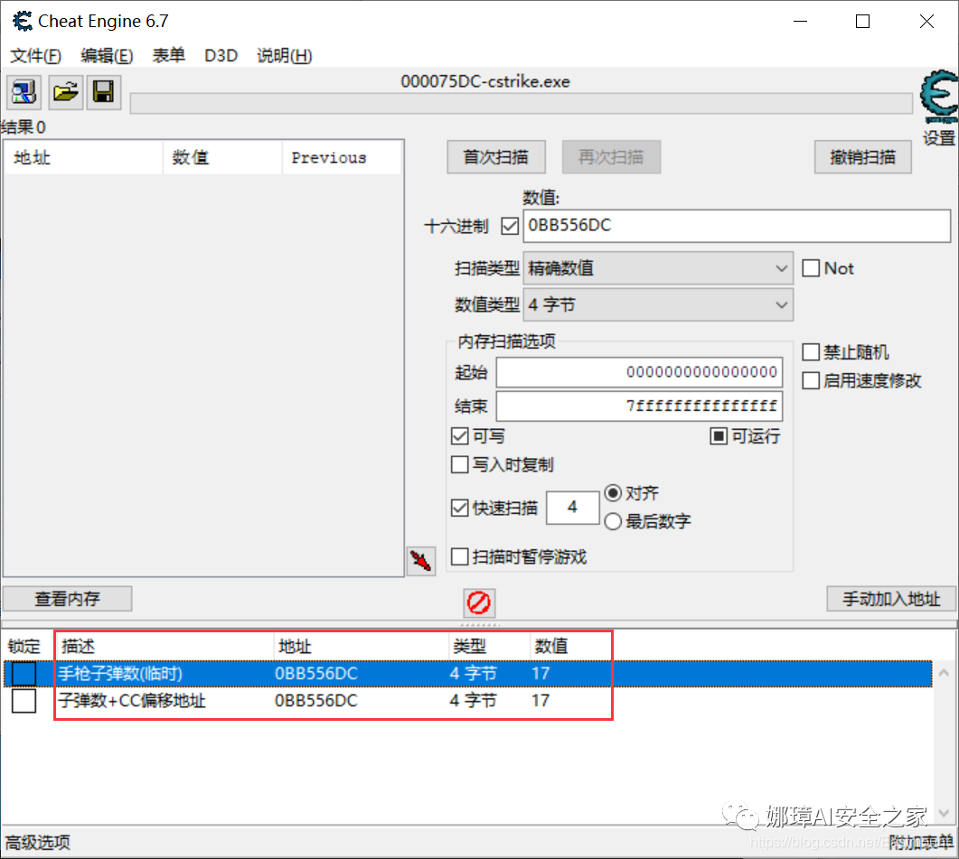
Task: Click address 0BB556DC in 子弹数+CC偏移地址 row
Action: coord(316,701)
